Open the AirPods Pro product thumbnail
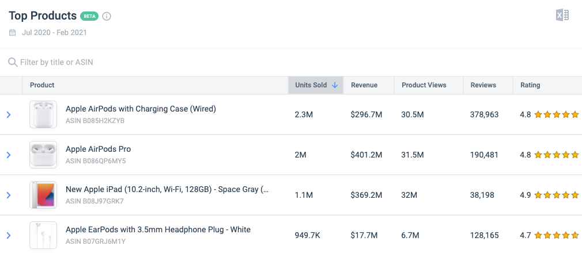582x253 pixels. coord(43,155)
